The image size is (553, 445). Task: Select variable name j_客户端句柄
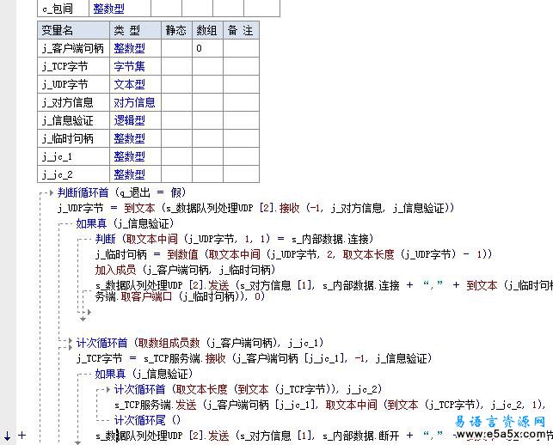tap(73, 48)
